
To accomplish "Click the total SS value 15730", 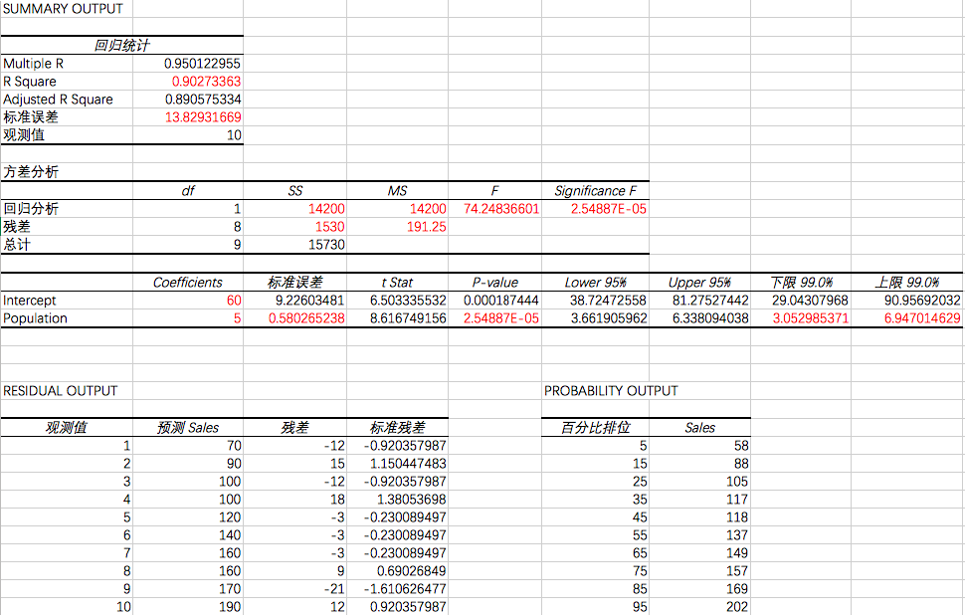I will tap(326, 245).
